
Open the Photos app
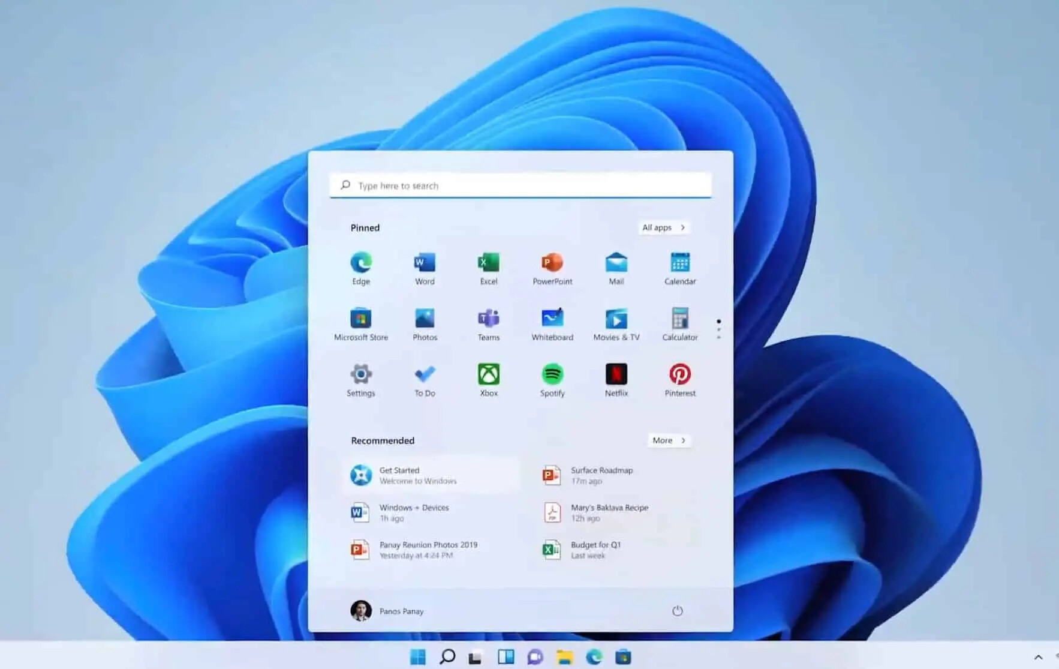(x=425, y=324)
